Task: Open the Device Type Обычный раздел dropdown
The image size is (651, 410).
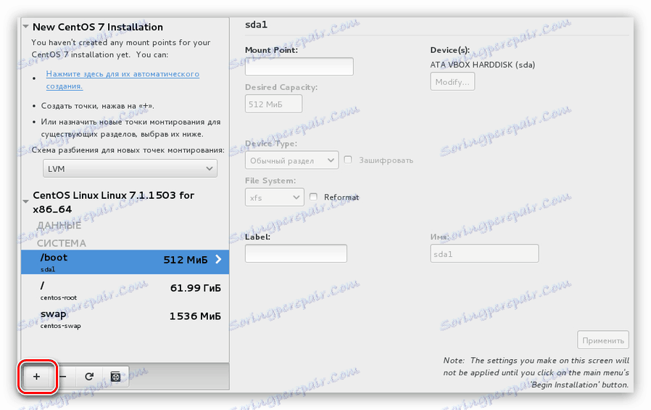Action: 292,160
